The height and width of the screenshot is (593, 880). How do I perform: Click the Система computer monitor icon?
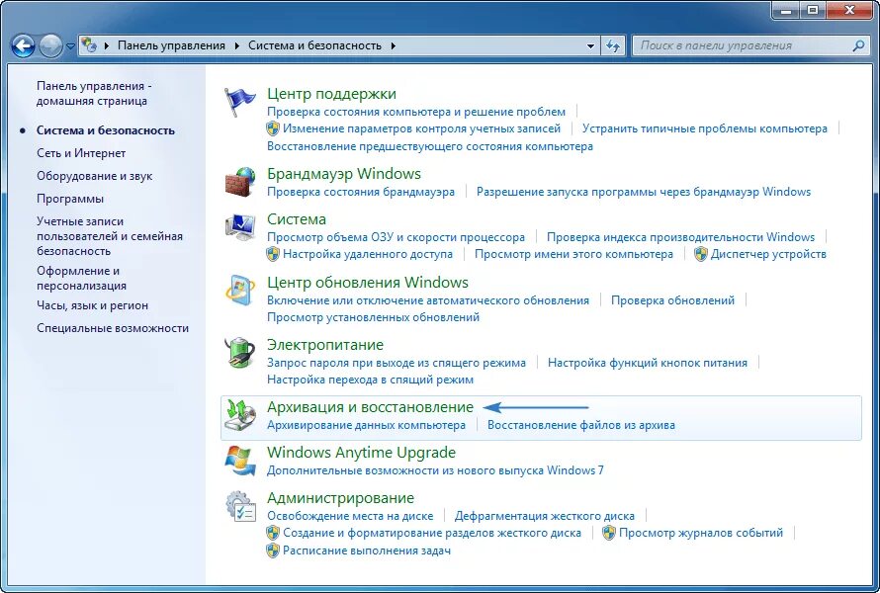[240, 227]
